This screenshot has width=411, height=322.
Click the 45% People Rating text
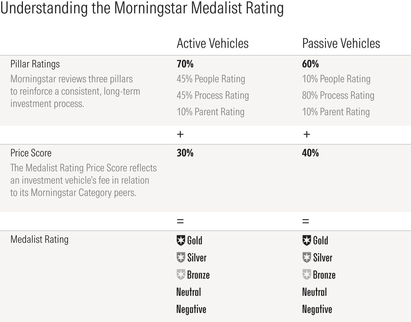click(211, 79)
